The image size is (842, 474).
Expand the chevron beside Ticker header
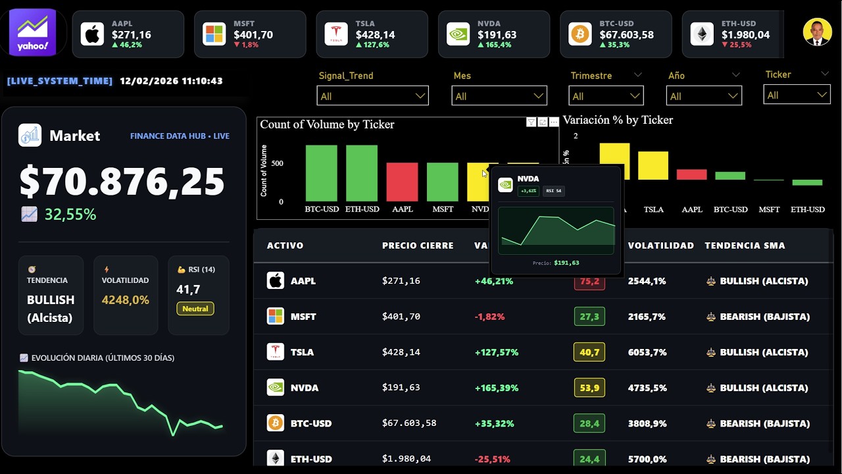[x=825, y=74]
